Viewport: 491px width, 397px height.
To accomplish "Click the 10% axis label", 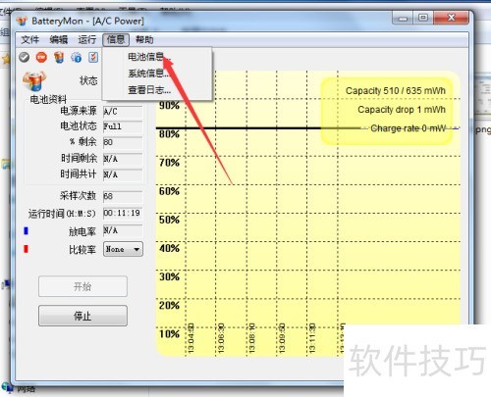I will (x=169, y=333).
